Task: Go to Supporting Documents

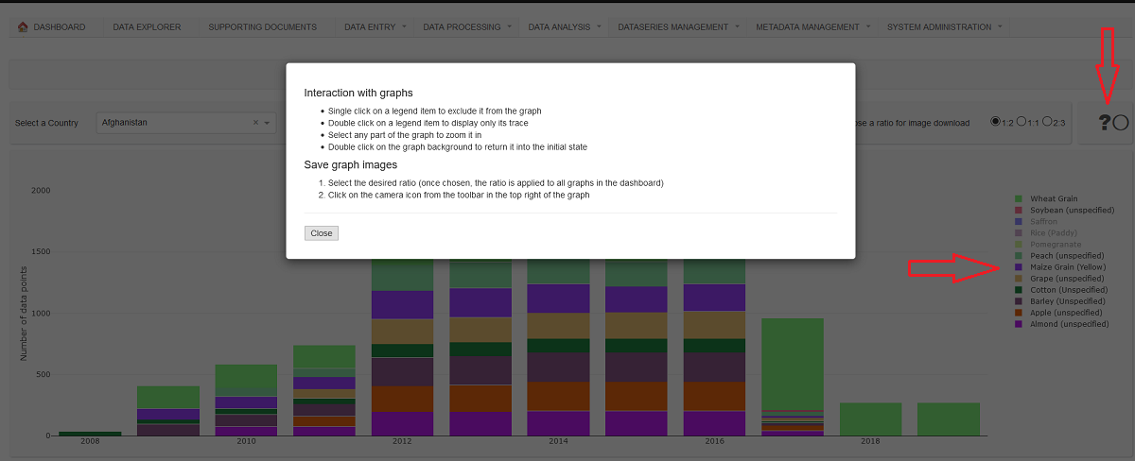Action: tap(262, 26)
